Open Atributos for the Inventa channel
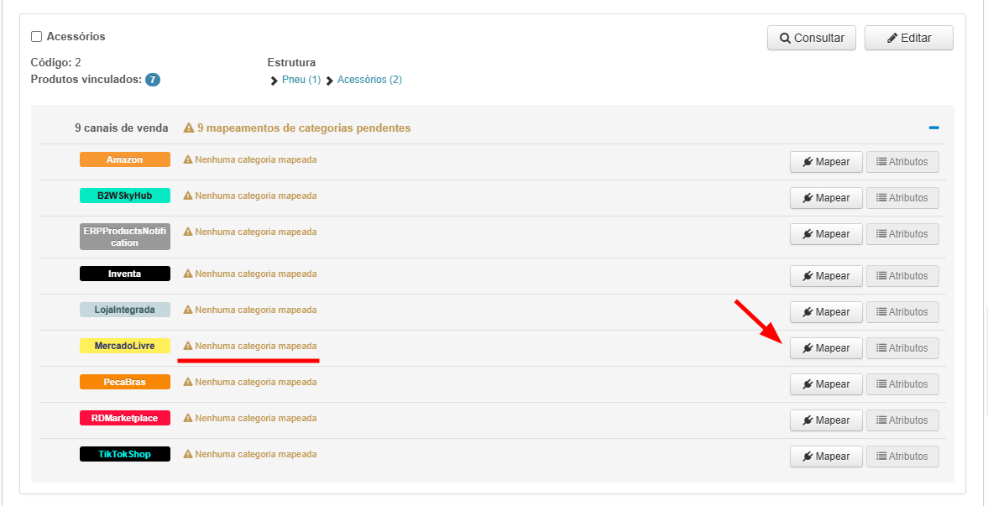Viewport: 988px width, 506px height. [x=902, y=276]
